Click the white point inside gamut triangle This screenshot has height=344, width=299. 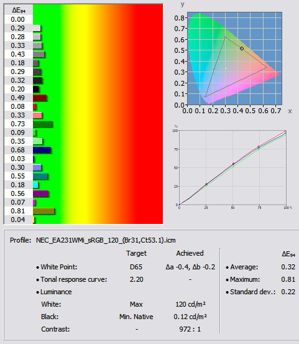[x=226, y=68]
